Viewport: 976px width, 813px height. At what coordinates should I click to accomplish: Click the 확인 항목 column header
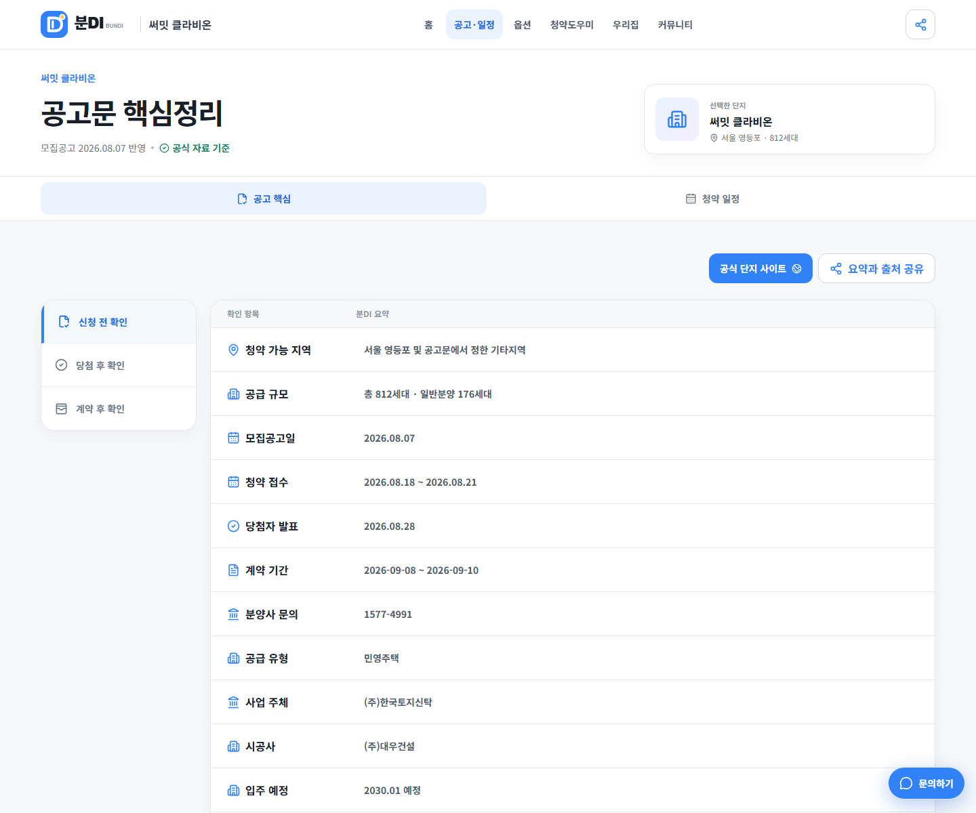point(243,314)
